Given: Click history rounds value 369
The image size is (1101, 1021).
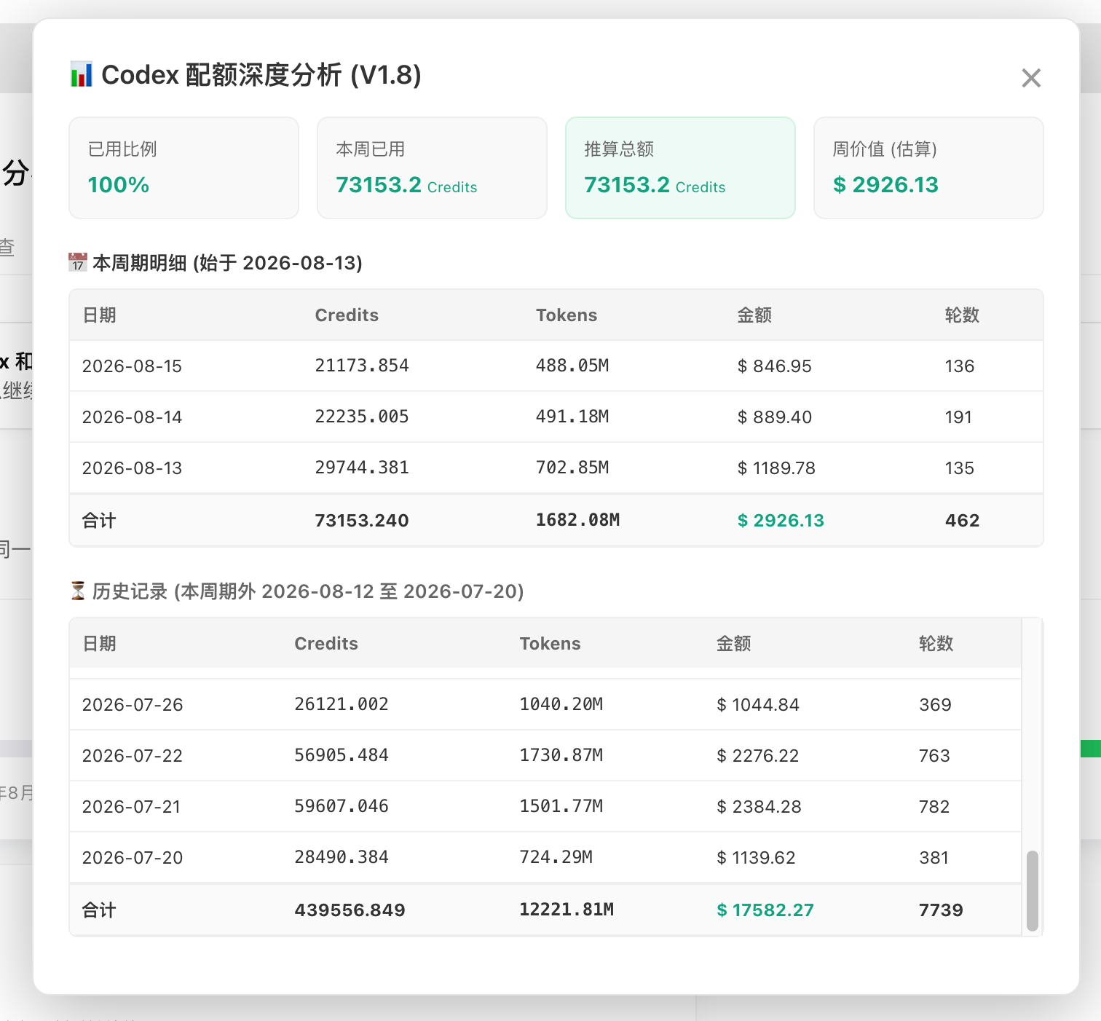Looking at the screenshot, I should click(x=935, y=705).
